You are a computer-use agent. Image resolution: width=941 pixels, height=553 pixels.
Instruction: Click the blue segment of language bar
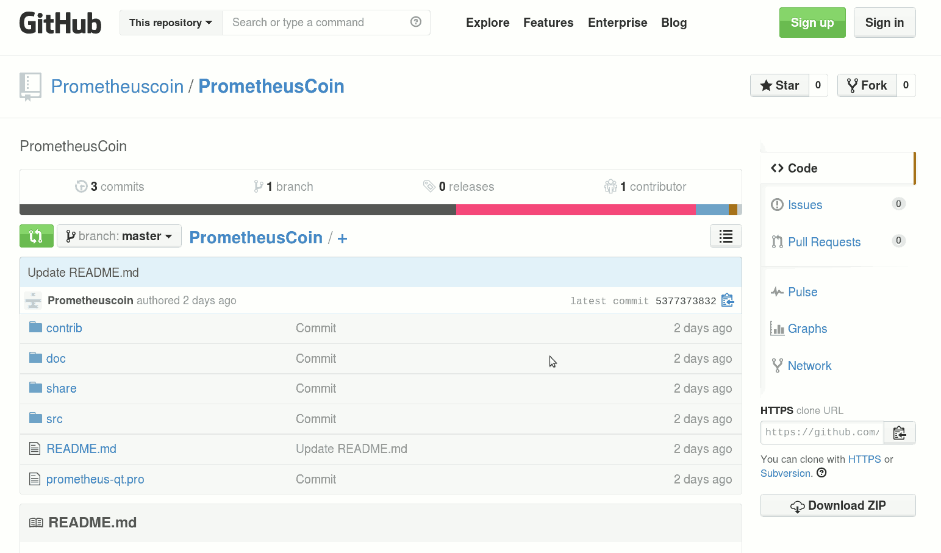(x=712, y=210)
